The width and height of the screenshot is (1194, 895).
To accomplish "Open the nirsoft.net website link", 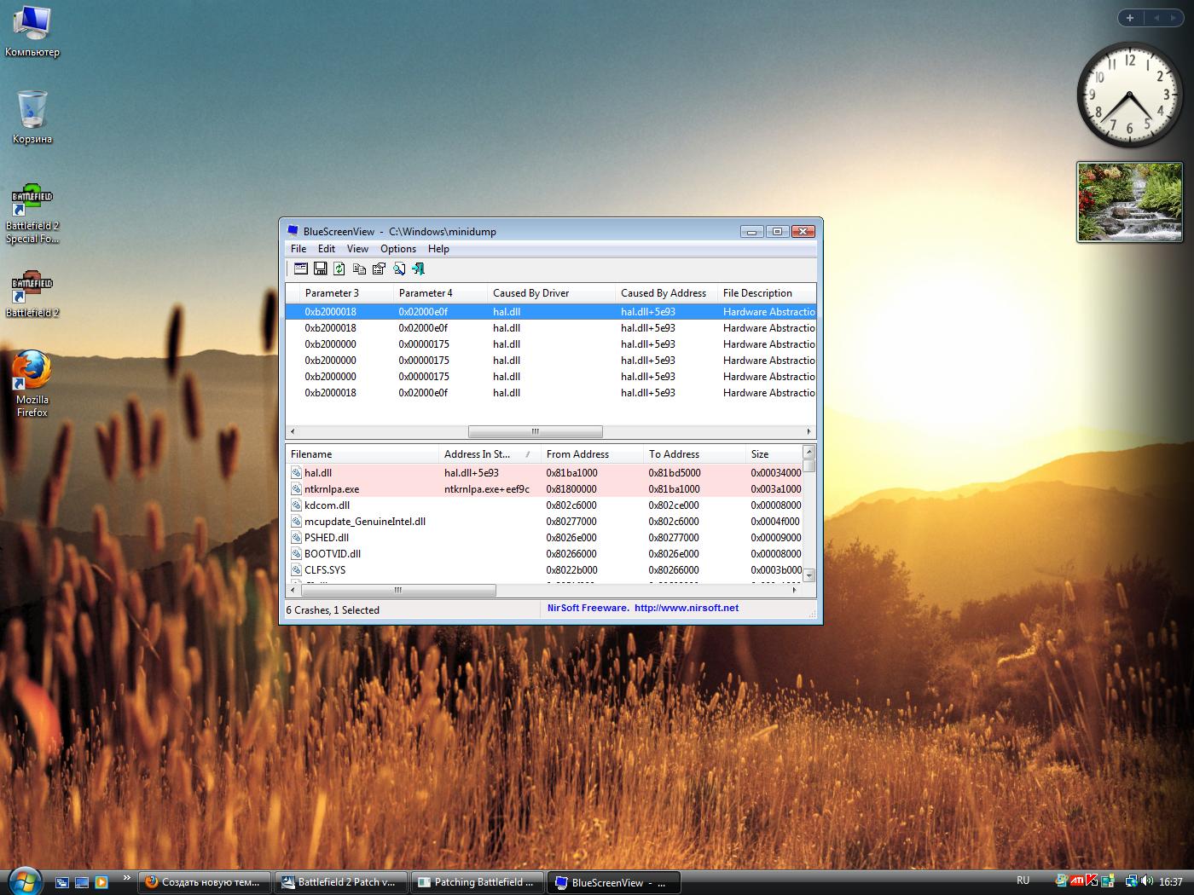I will [x=686, y=609].
